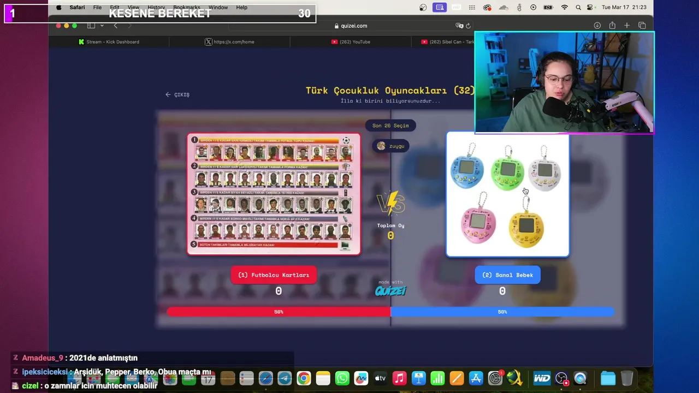Click the ÇIKIŞ back arrow link
699x393 pixels.
tap(177, 94)
